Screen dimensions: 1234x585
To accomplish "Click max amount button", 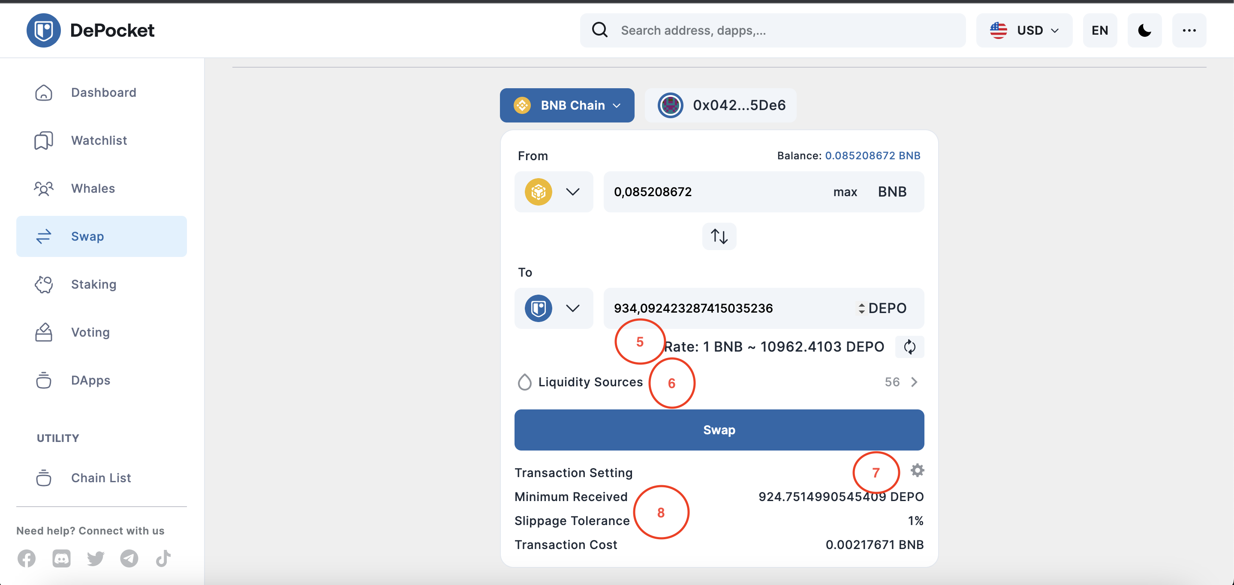I will click(x=845, y=192).
